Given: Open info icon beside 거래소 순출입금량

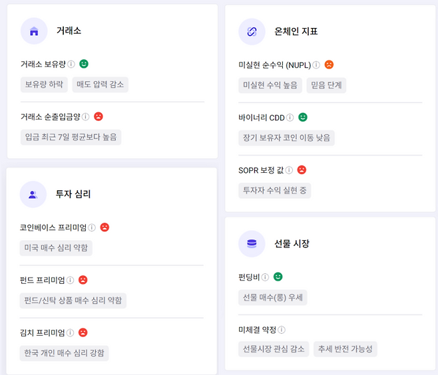Looking at the screenshot, I should tap(86, 117).
